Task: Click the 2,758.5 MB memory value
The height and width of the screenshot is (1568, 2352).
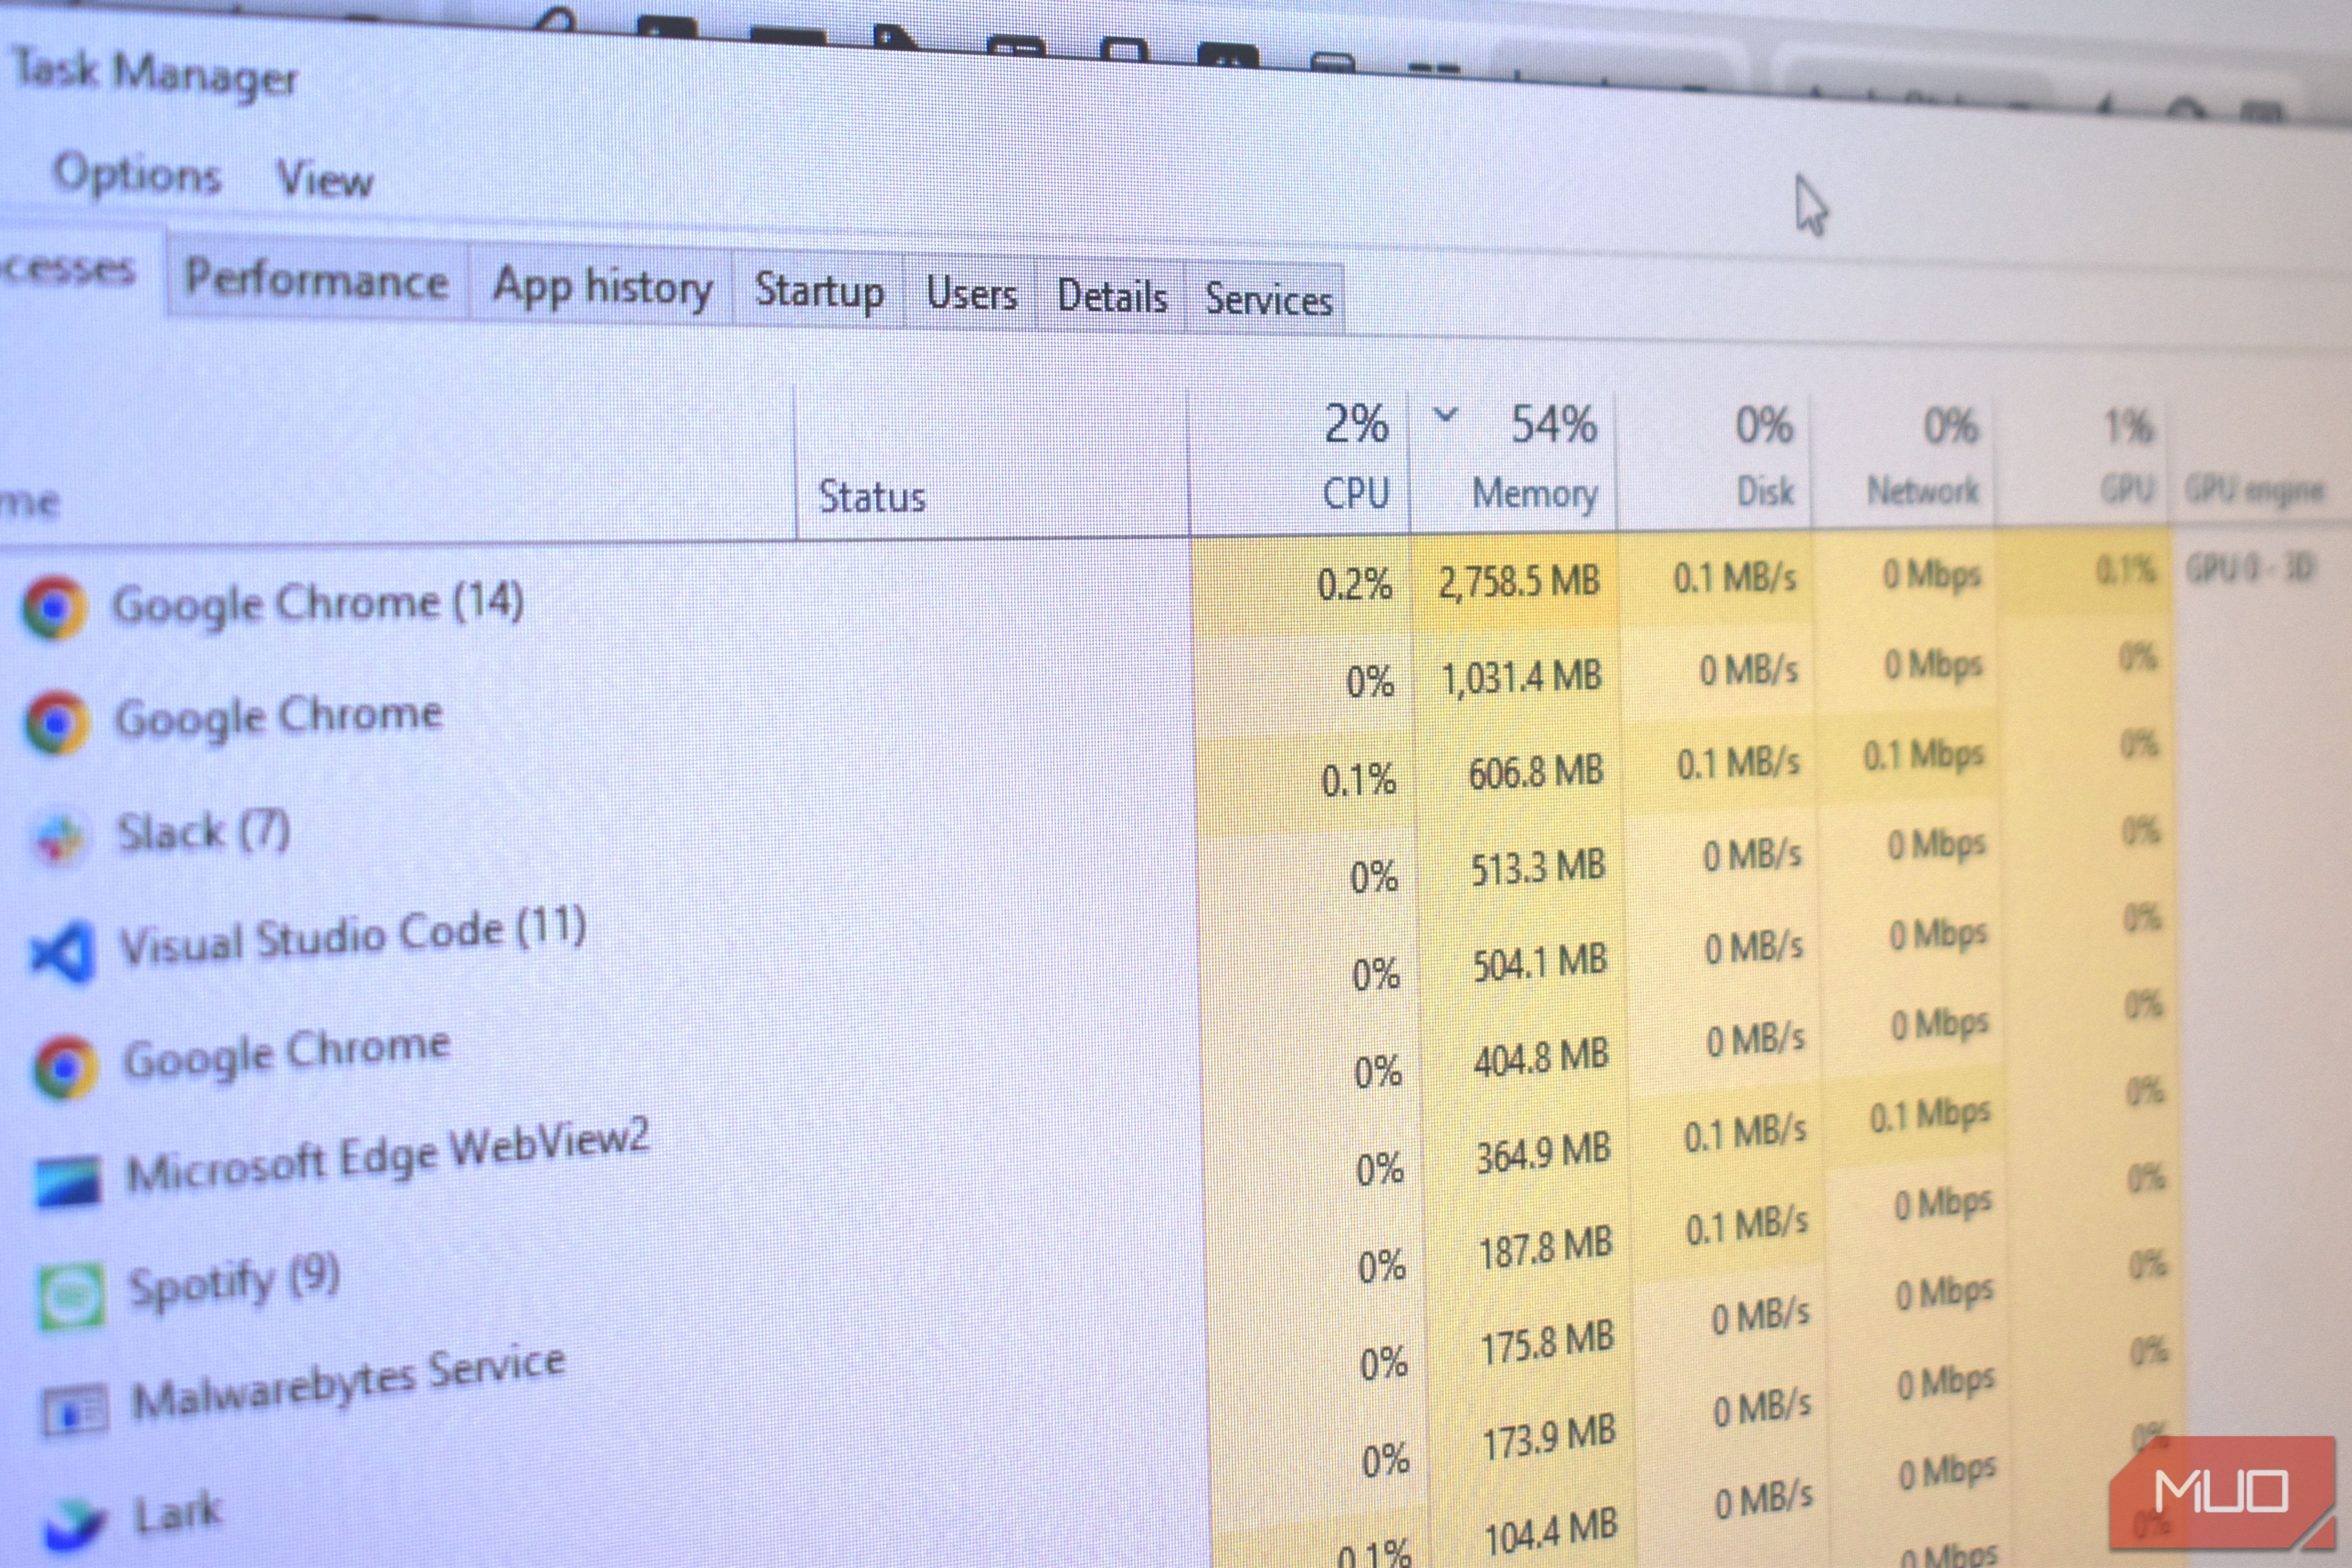Action: tap(1519, 582)
